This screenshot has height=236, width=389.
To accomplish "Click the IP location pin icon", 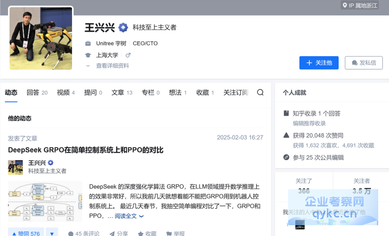I will (345, 5).
